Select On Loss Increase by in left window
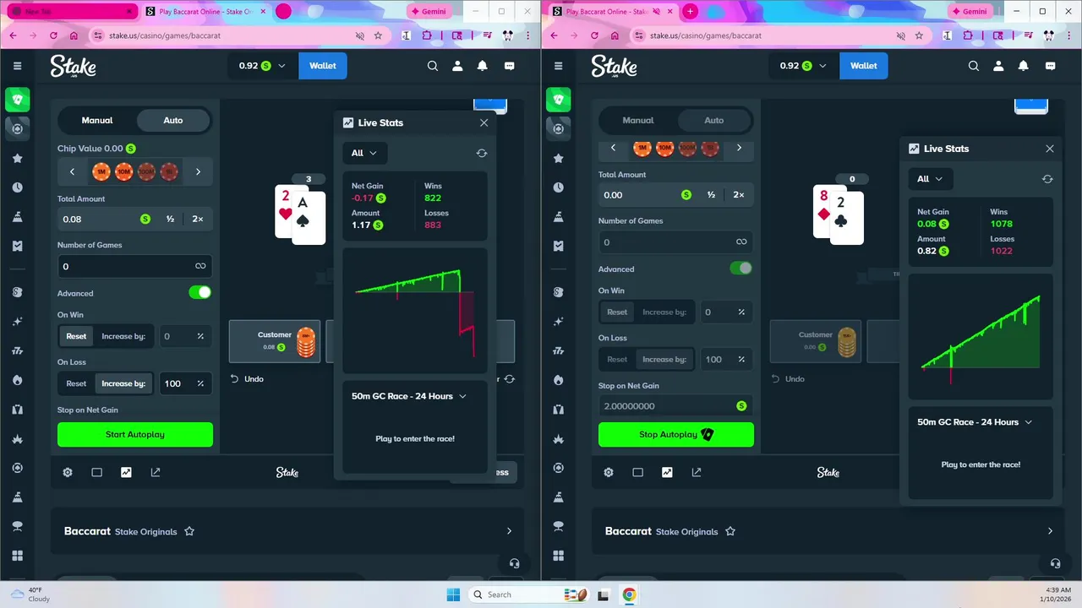The height and width of the screenshot is (608, 1082). (123, 383)
